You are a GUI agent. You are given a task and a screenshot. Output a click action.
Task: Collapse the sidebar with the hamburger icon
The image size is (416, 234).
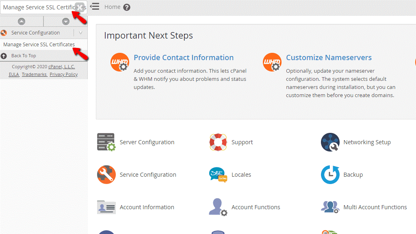click(x=95, y=6)
